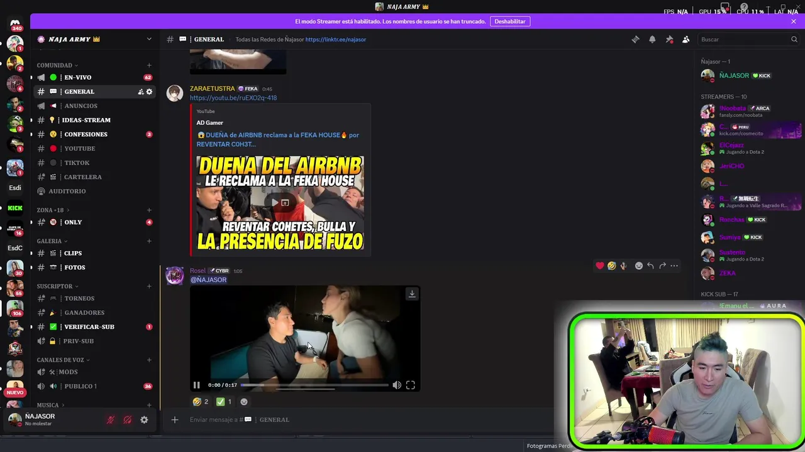This screenshot has width=805, height=452.
Task: Open the KICK server icon
Action: [x=15, y=208]
